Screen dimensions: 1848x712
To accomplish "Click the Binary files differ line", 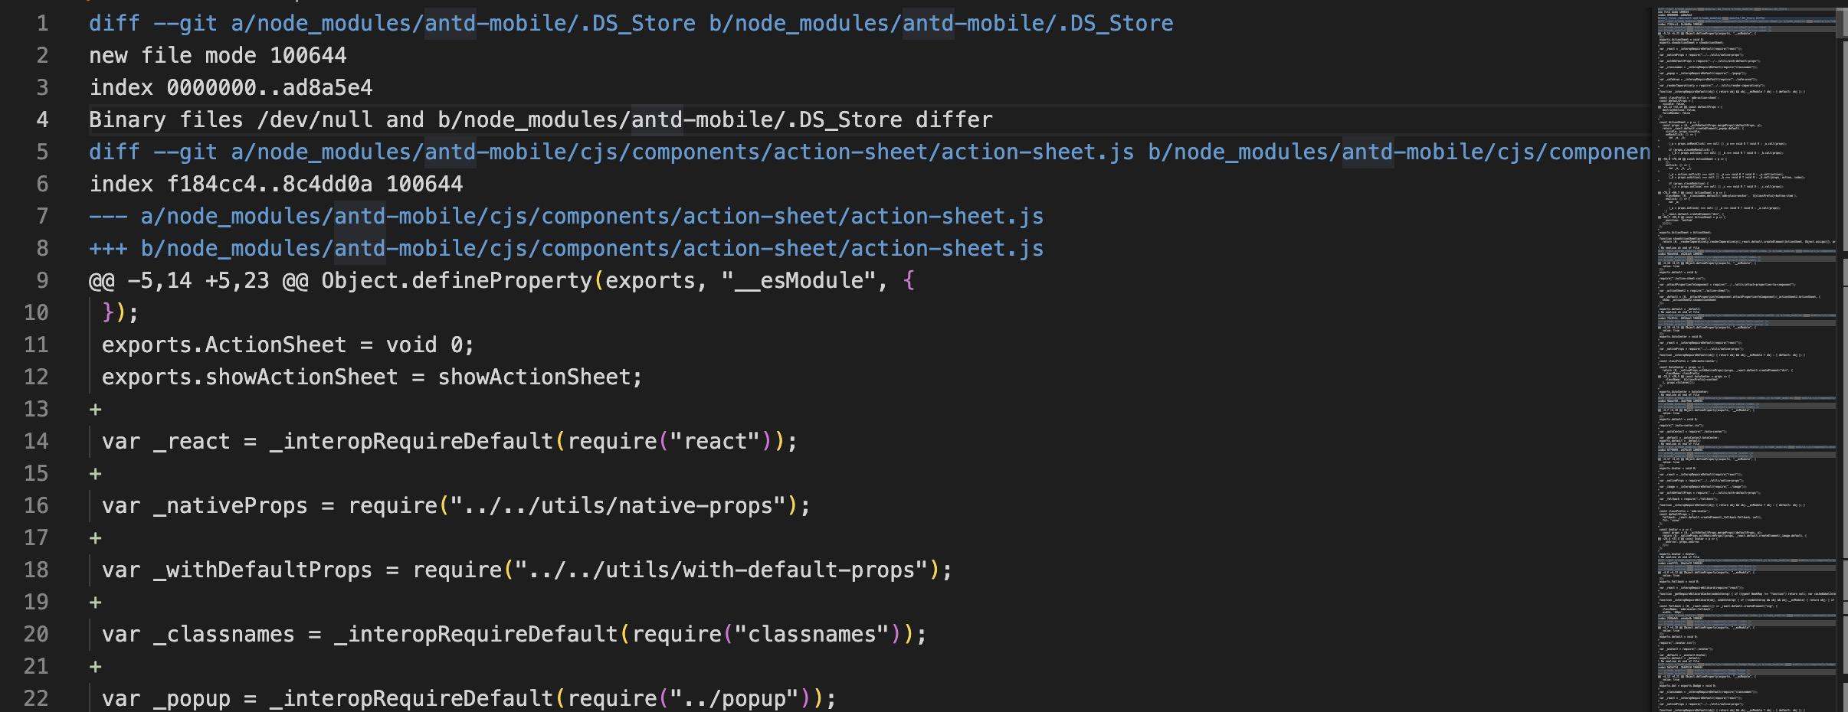I will point(536,119).
